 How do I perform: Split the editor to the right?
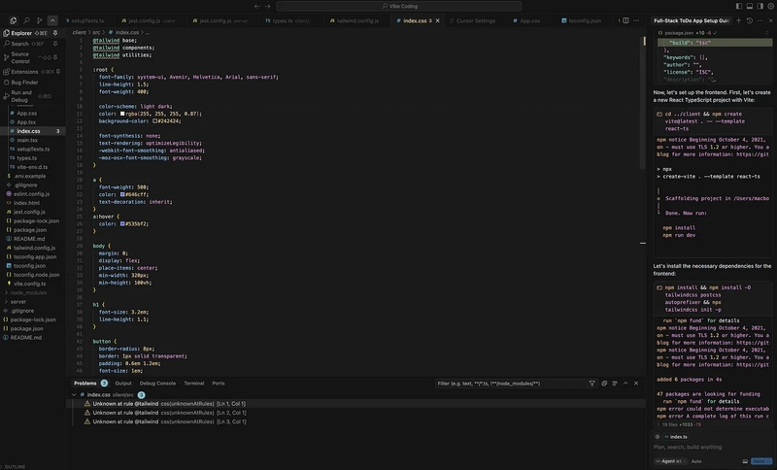click(x=625, y=20)
